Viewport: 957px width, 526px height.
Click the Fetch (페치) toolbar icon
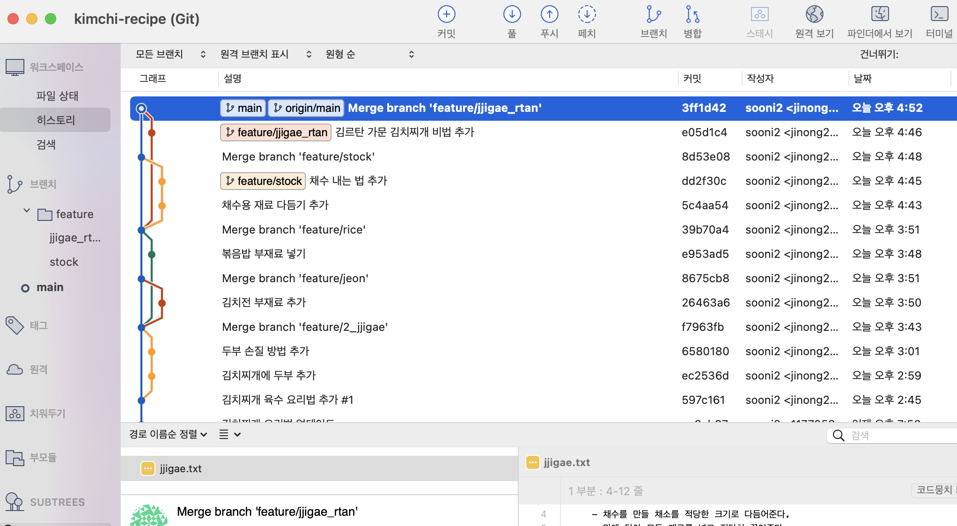(x=586, y=15)
